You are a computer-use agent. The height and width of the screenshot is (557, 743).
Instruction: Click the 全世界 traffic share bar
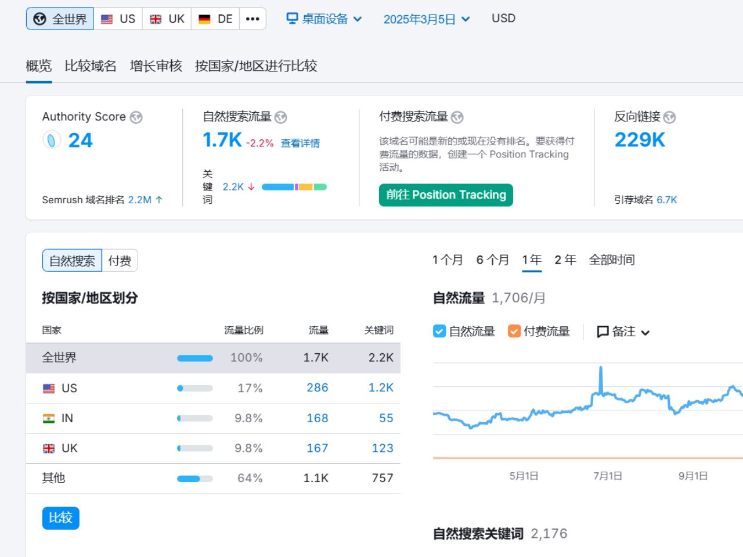click(195, 358)
